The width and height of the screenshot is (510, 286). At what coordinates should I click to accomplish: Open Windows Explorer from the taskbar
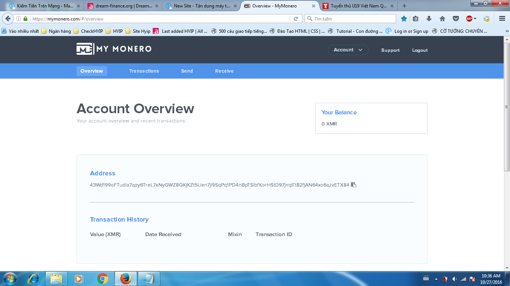tap(56, 279)
